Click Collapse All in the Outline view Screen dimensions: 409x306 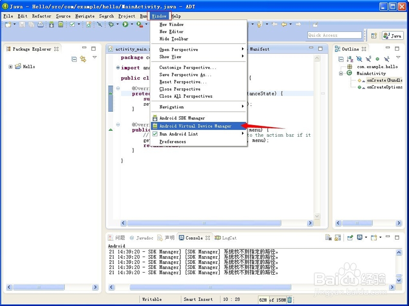click(x=341, y=59)
